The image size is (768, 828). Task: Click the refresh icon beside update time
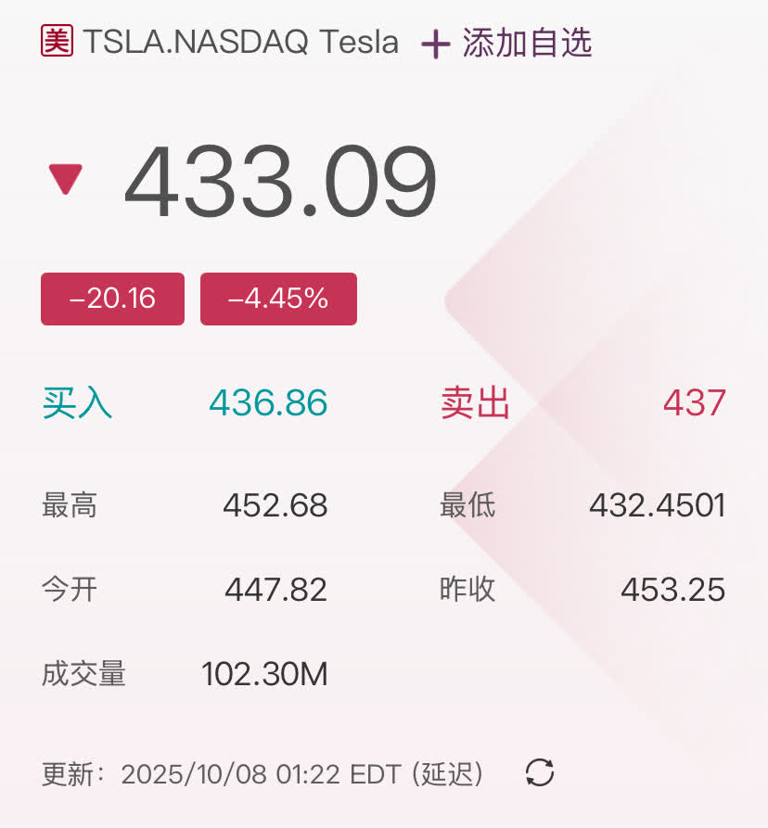[540, 772]
